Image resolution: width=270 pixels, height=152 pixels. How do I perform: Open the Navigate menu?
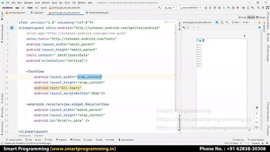(28, 3)
